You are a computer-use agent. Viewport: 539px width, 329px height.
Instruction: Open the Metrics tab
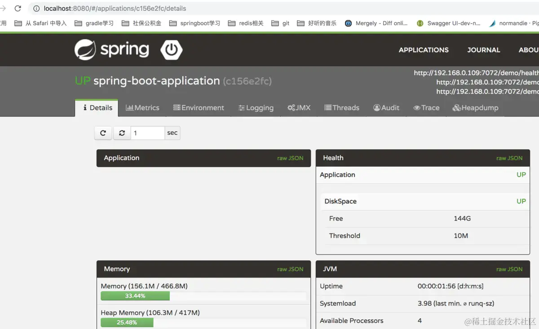(x=142, y=108)
